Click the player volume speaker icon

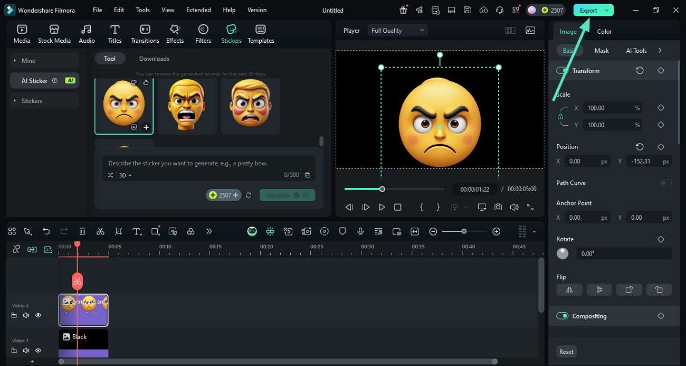coord(514,208)
